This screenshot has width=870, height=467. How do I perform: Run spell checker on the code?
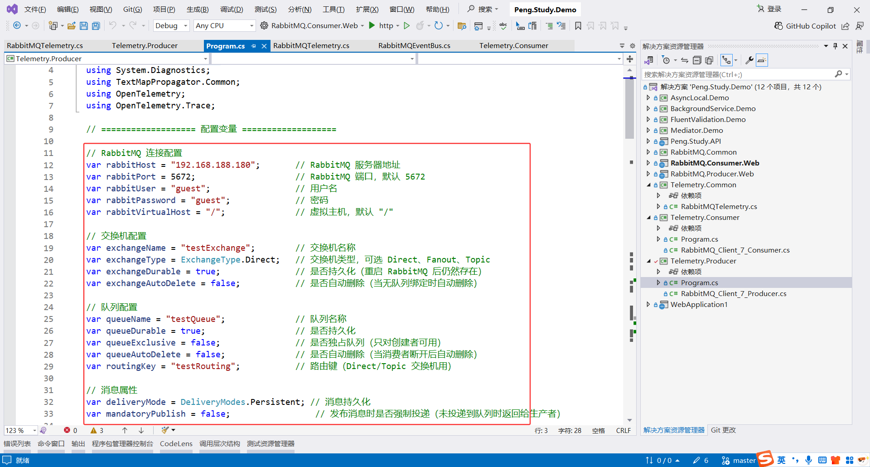coord(503,26)
